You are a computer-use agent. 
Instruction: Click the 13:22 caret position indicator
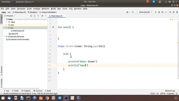(x=153, y=93)
